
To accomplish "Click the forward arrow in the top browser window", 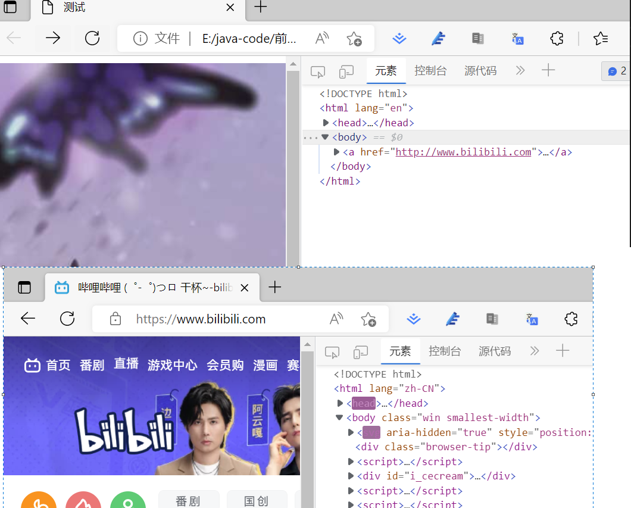I will click(53, 38).
